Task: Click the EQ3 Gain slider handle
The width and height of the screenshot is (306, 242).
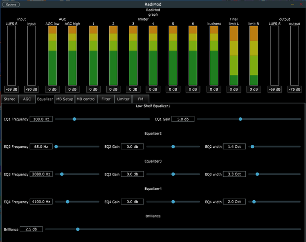Action: pyautogui.click(x=173, y=174)
